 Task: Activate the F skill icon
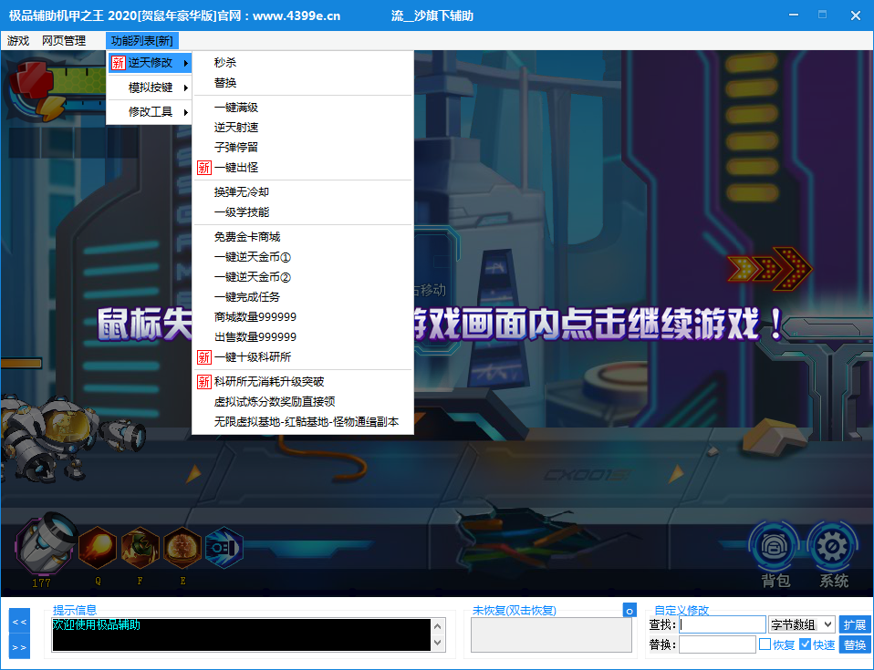pyautogui.click(x=140, y=548)
